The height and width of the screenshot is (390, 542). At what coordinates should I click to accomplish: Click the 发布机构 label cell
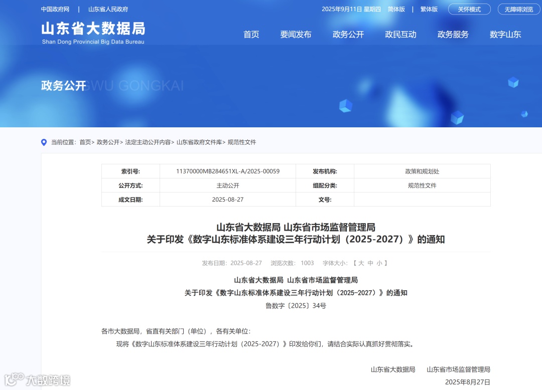pos(325,171)
